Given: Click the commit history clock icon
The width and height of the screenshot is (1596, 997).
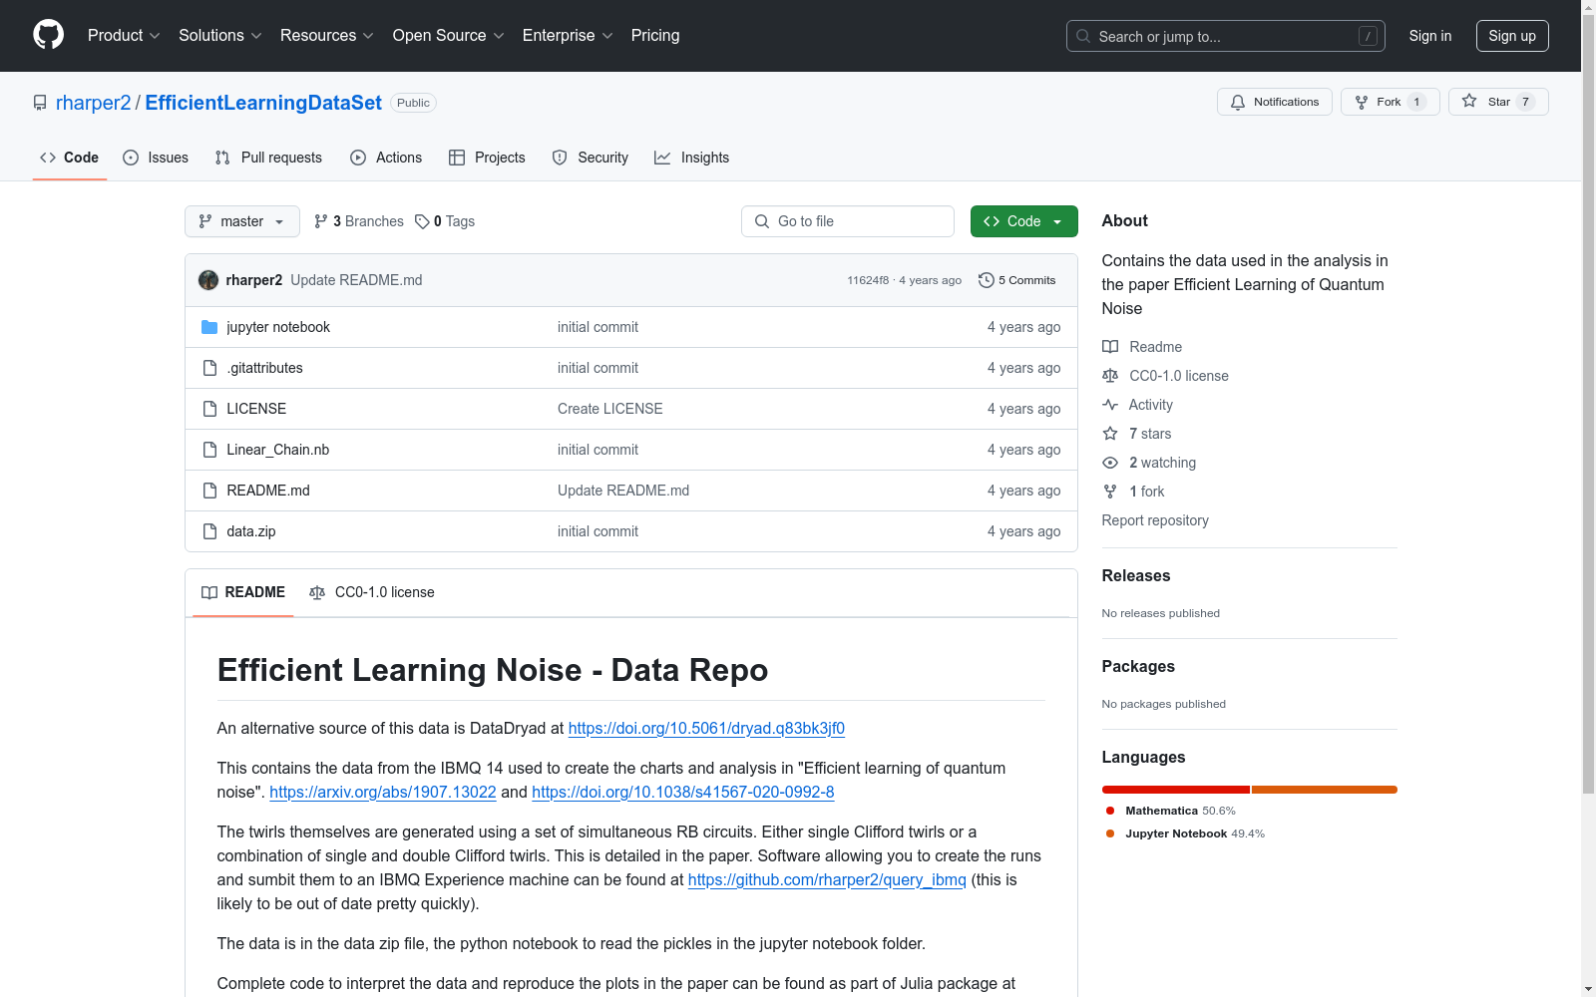Looking at the screenshot, I should click(987, 280).
